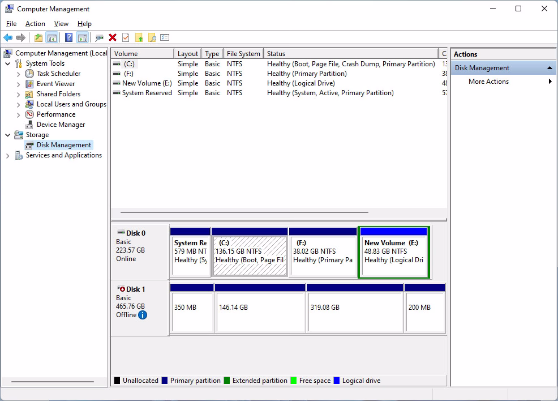This screenshot has width=558, height=401.
Task: Click the Properties check-mark document icon
Action: pos(126,37)
